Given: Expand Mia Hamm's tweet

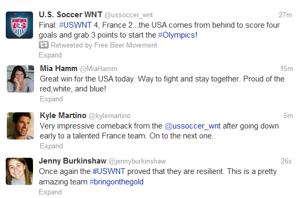Looking at the screenshot, I should (x=51, y=99).
